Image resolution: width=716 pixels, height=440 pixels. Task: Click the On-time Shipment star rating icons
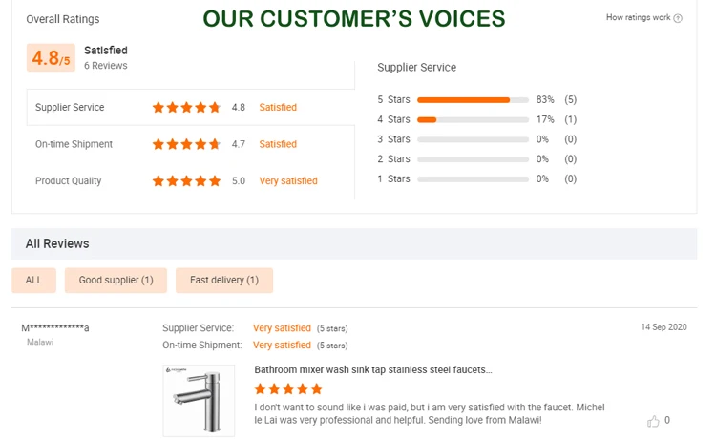(x=186, y=144)
